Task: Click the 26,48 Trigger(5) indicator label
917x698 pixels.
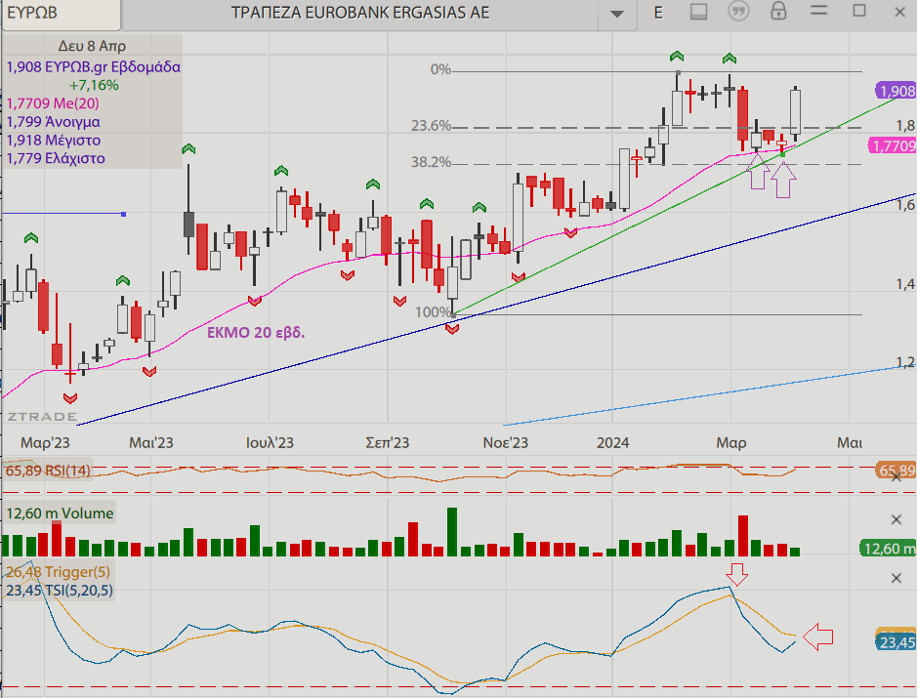Action: [x=58, y=572]
